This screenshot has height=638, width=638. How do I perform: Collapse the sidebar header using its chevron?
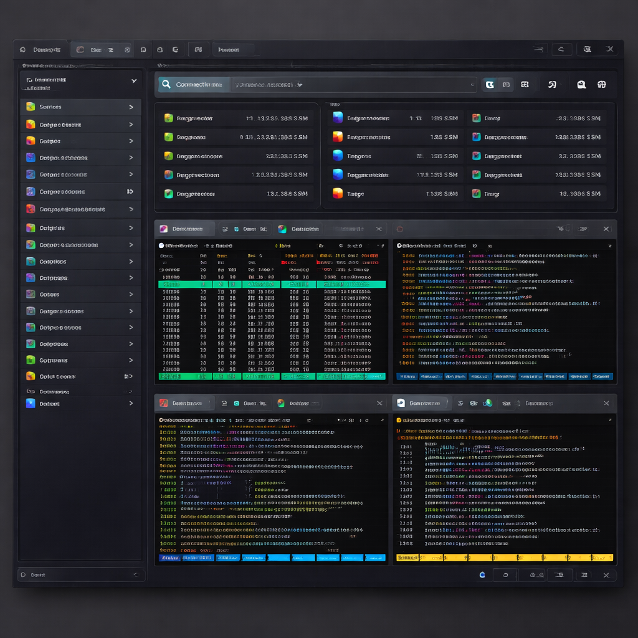click(x=133, y=80)
